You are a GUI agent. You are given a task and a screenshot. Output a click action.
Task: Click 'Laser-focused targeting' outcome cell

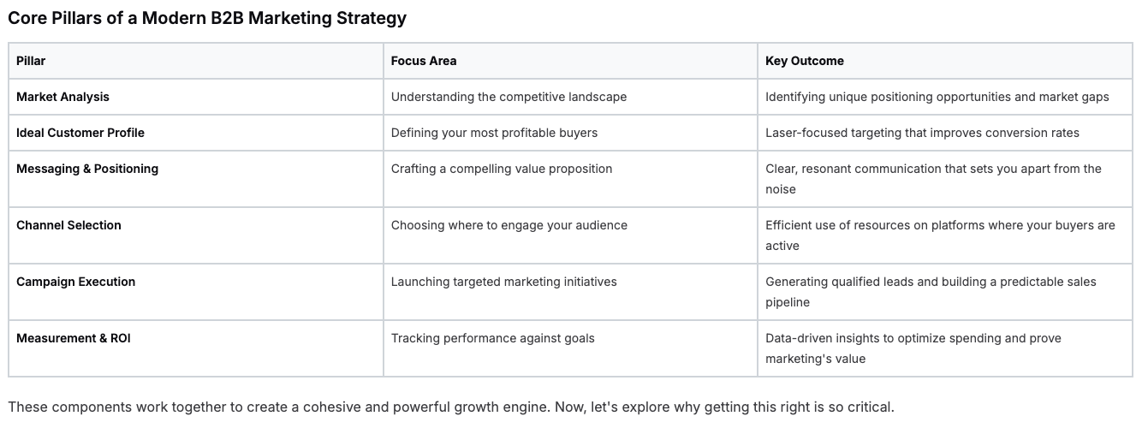(945, 133)
